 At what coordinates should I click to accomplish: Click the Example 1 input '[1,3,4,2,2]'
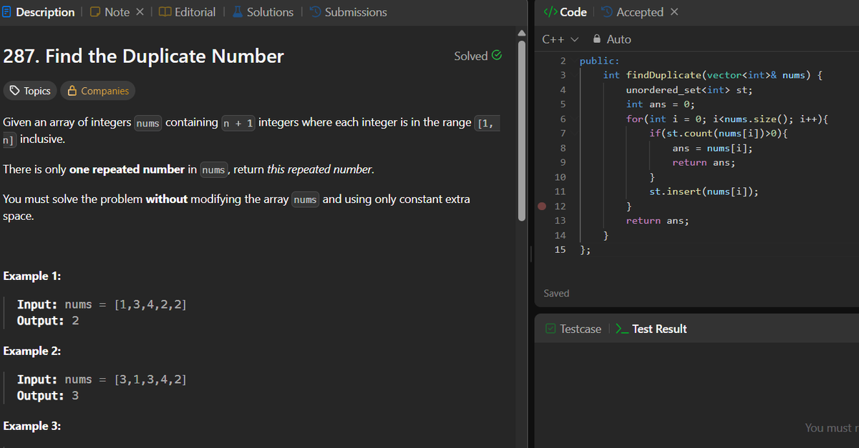[x=150, y=304]
